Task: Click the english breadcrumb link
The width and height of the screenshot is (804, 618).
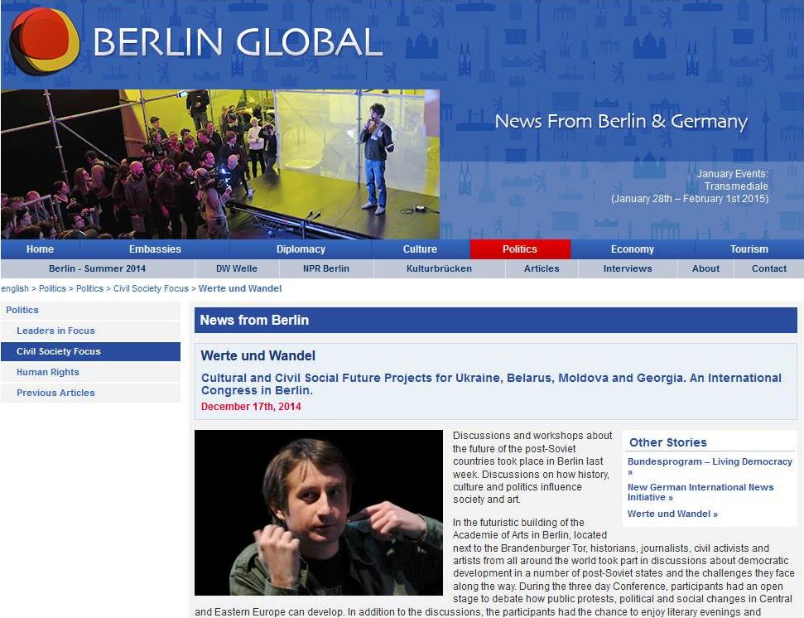Action: click(x=15, y=289)
